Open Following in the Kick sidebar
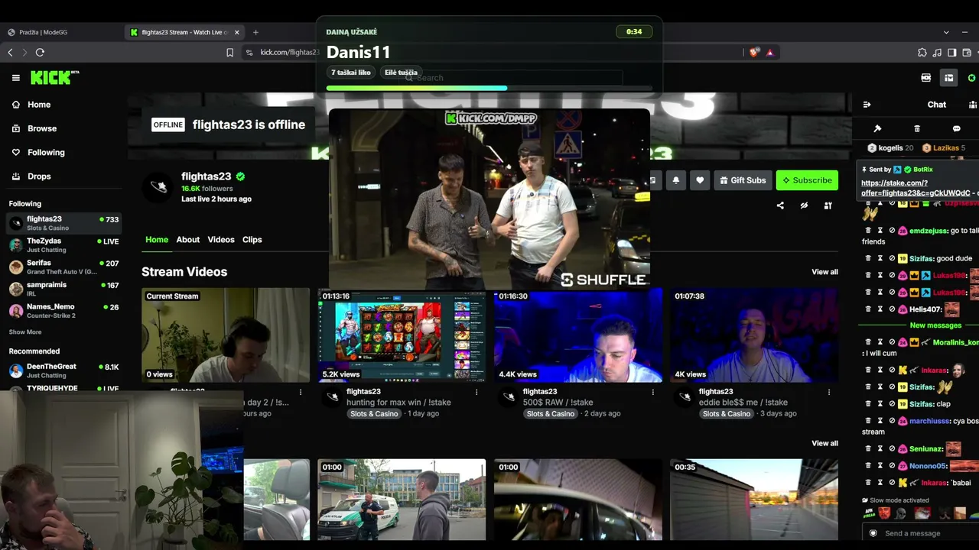Image resolution: width=979 pixels, height=550 pixels. pos(46,152)
